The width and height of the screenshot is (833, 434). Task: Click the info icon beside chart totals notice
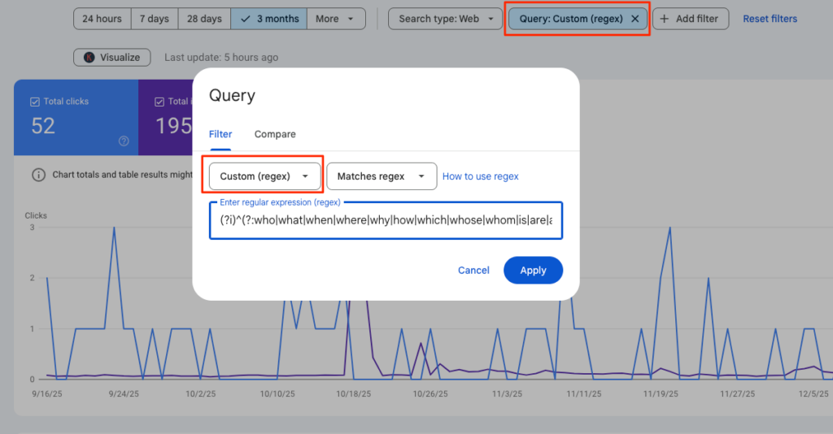point(38,175)
